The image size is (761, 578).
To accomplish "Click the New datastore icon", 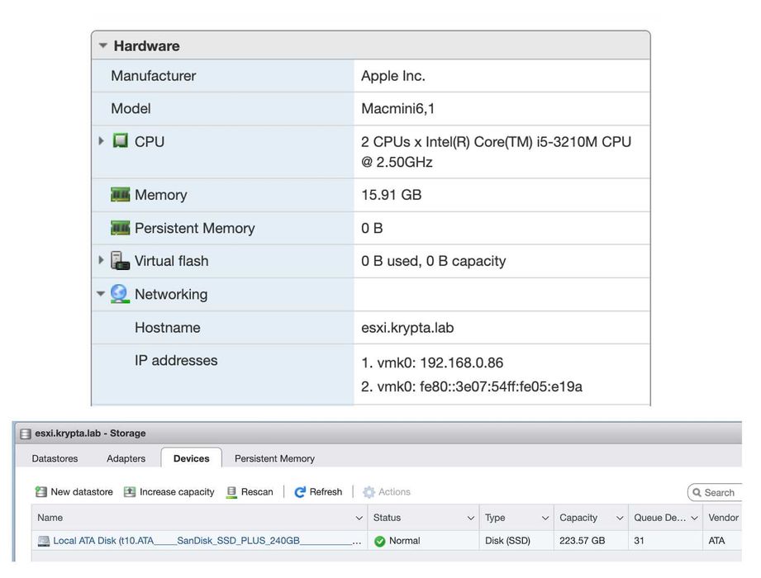I will [x=40, y=491].
